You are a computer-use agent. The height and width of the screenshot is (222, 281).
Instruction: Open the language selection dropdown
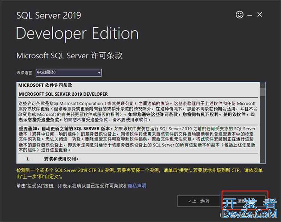click(x=69, y=73)
